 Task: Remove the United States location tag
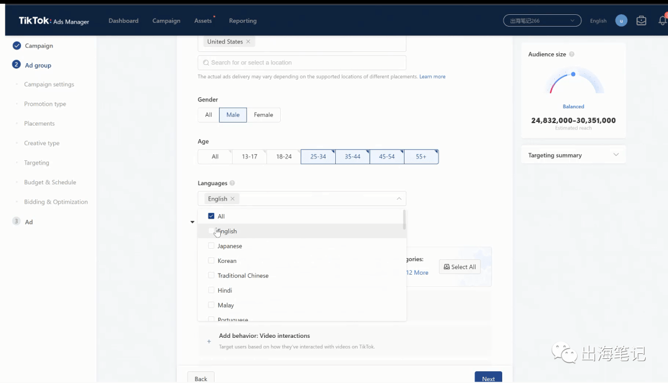(248, 41)
